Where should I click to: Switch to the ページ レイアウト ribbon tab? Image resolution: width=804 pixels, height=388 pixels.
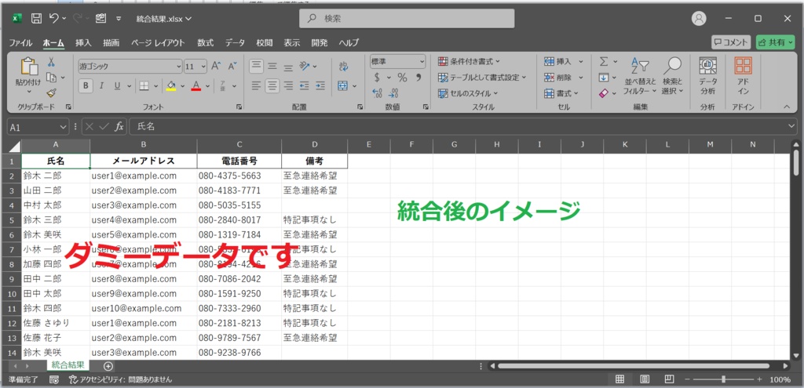tap(158, 43)
